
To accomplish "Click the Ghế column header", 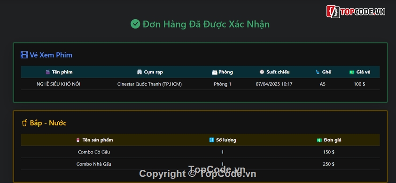I will pos(326,72).
